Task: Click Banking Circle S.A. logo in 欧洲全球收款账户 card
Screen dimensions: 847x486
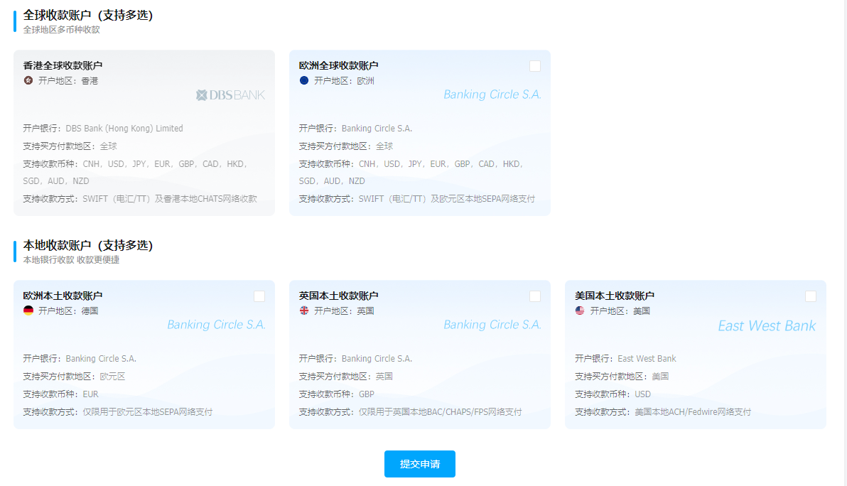Action: click(x=492, y=94)
